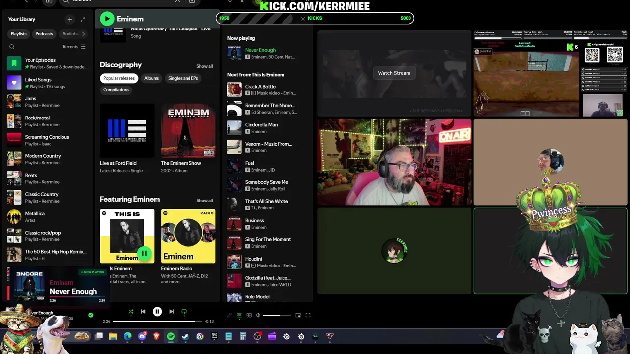
Task: Open the Spotify miniplayer
Action: pos(298,315)
